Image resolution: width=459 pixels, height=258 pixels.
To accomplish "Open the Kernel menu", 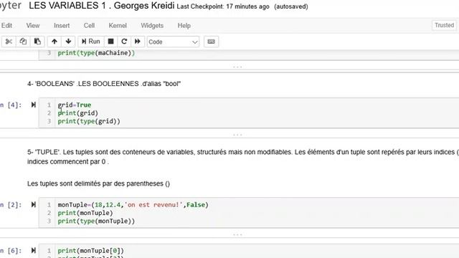I will 118,26.
